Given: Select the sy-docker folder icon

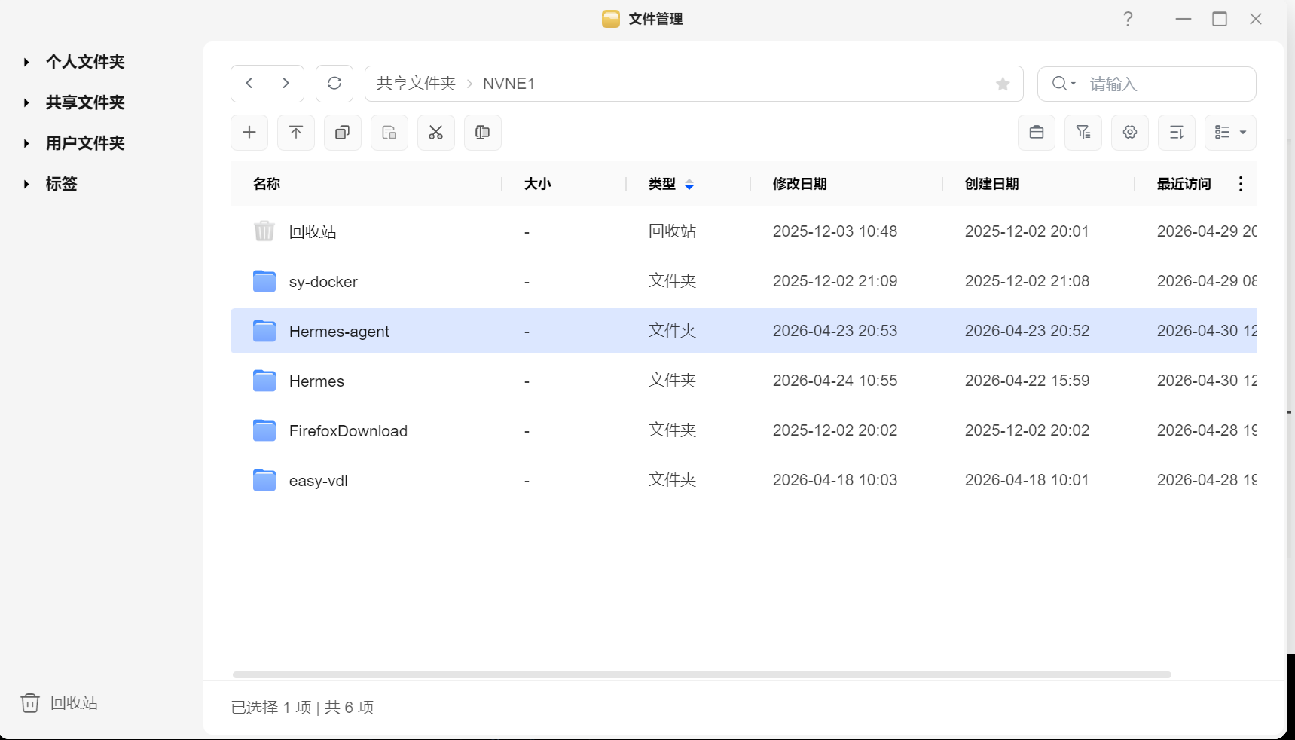Looking at the screenshot, I should coord(264,281).
